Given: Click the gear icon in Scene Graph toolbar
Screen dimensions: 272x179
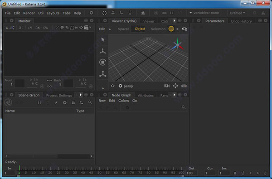Looking at the screenshot, I should point(65,103).
